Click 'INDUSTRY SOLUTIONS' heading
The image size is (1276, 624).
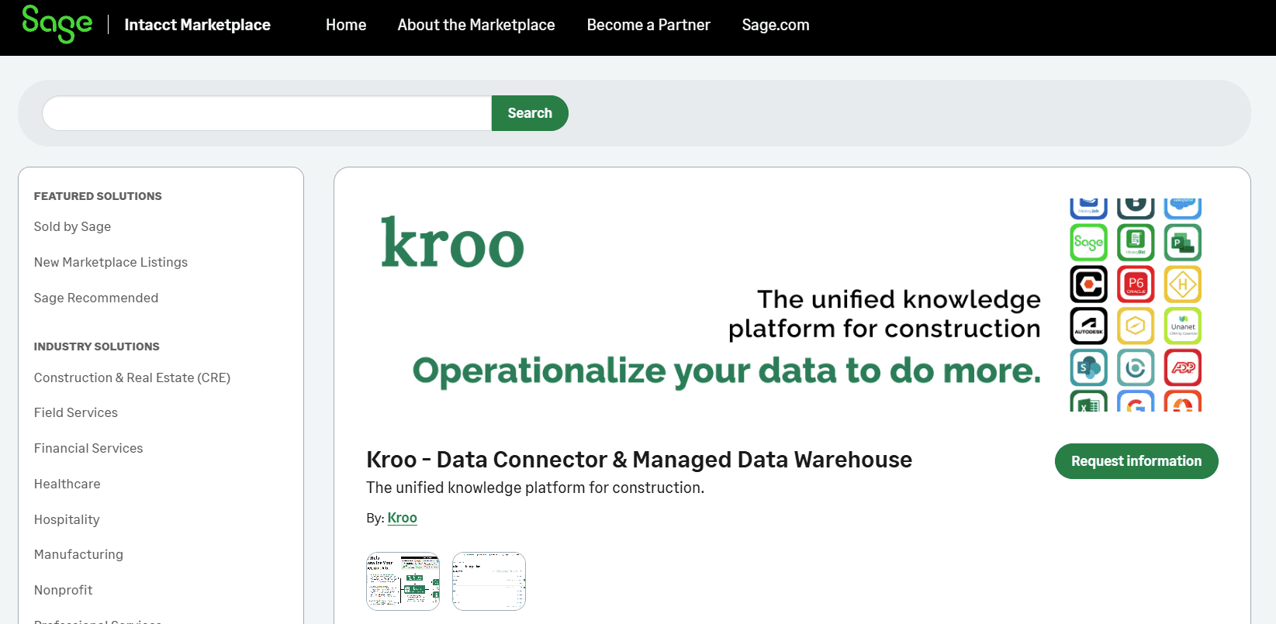[97, 346]
